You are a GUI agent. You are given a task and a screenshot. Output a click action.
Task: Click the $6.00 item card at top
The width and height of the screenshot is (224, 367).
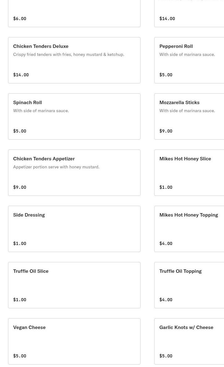[74, 13]
